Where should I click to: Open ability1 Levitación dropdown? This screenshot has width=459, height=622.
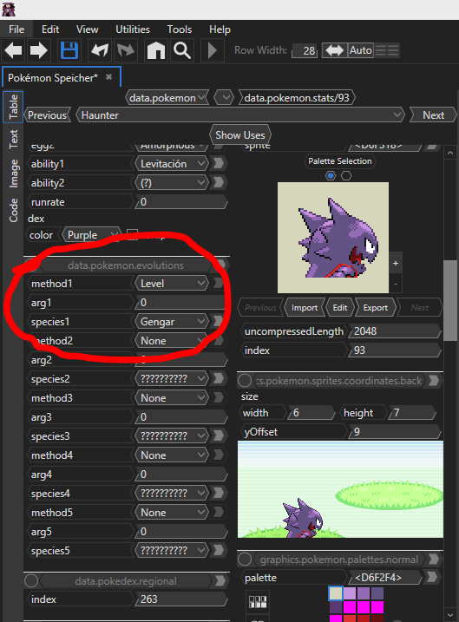coord(172,163)
